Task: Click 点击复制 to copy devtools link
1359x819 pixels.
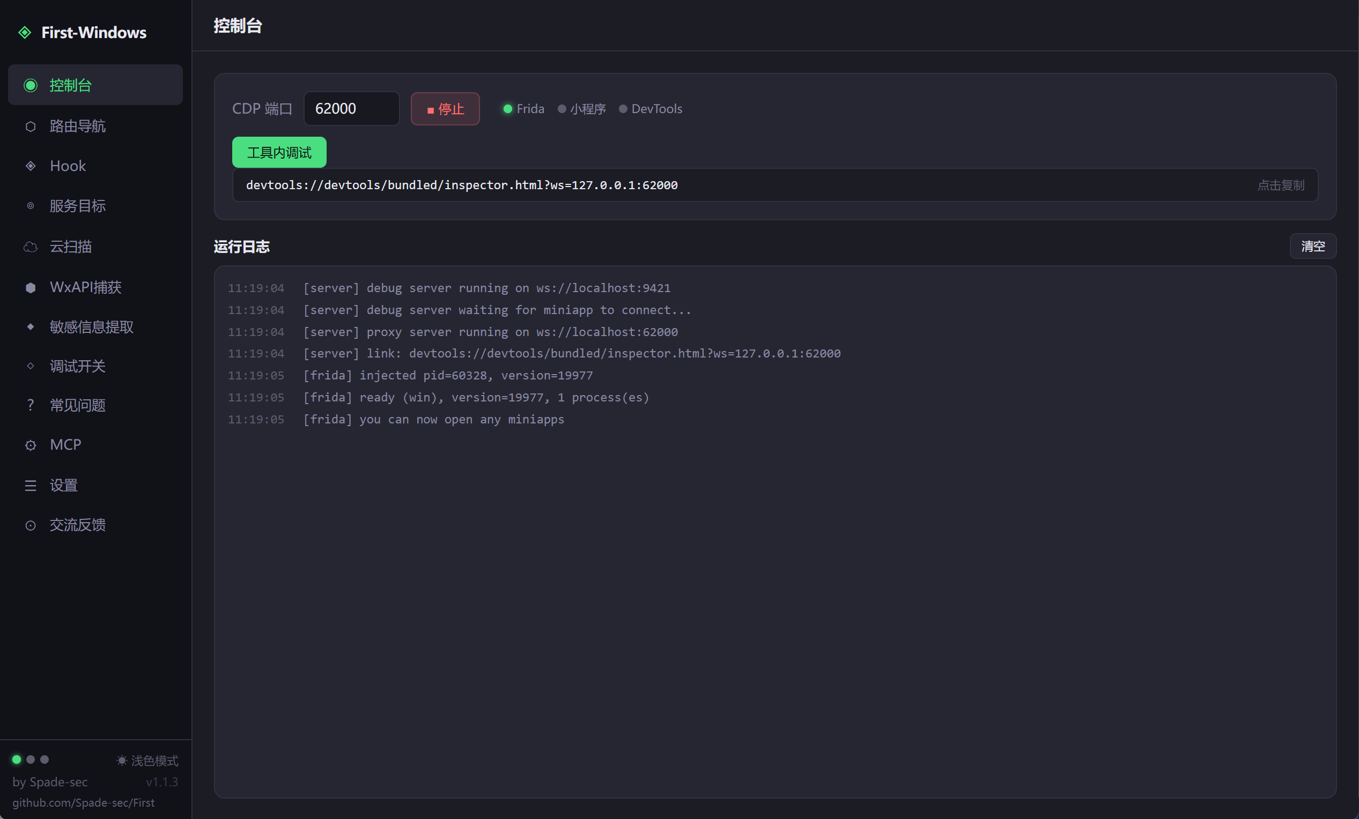Action: pos(1281,185)
